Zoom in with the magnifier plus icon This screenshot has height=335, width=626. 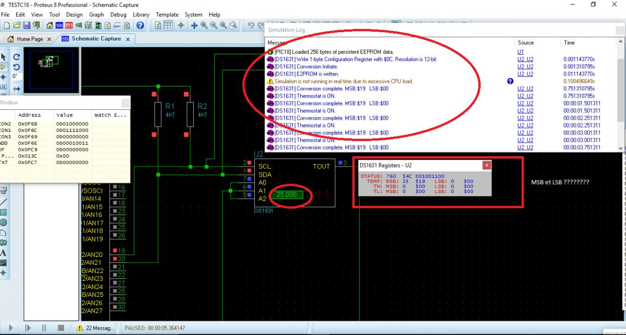[x=204, y=25]
